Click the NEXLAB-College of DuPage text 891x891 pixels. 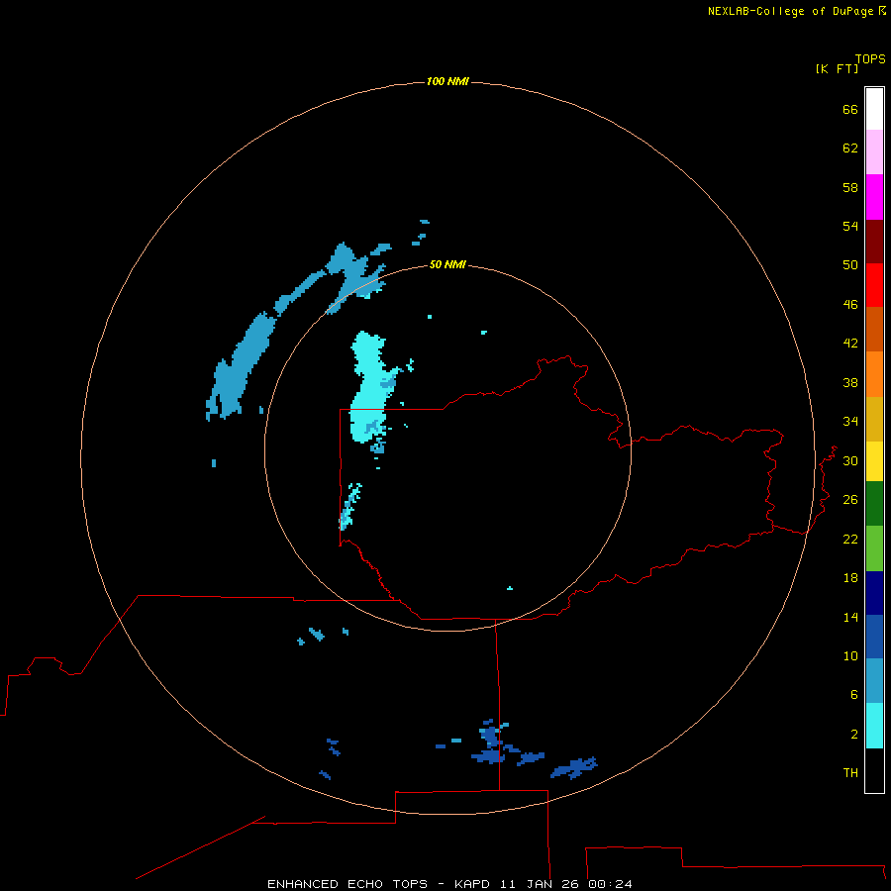coord(790,11)
